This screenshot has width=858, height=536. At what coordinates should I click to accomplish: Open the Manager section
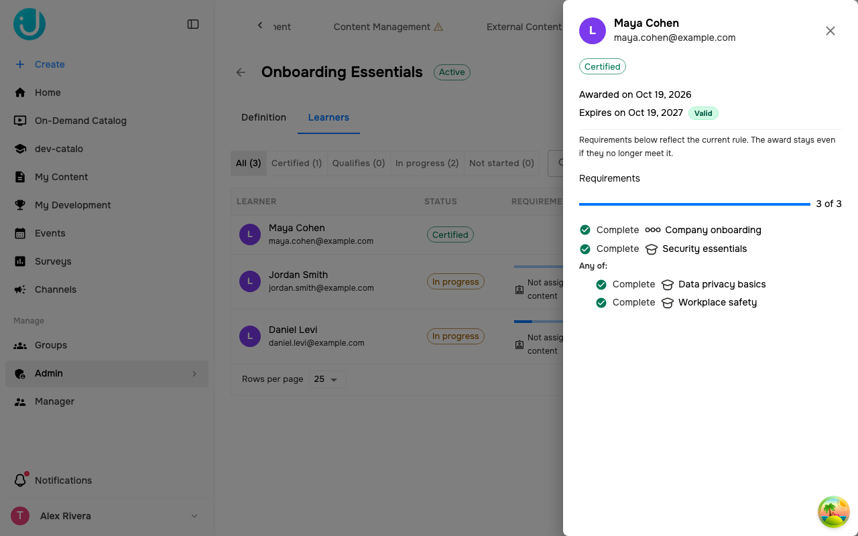point(107,401)
